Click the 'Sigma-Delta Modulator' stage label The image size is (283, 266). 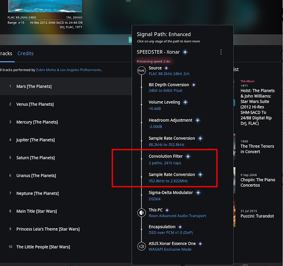(171, 193)
